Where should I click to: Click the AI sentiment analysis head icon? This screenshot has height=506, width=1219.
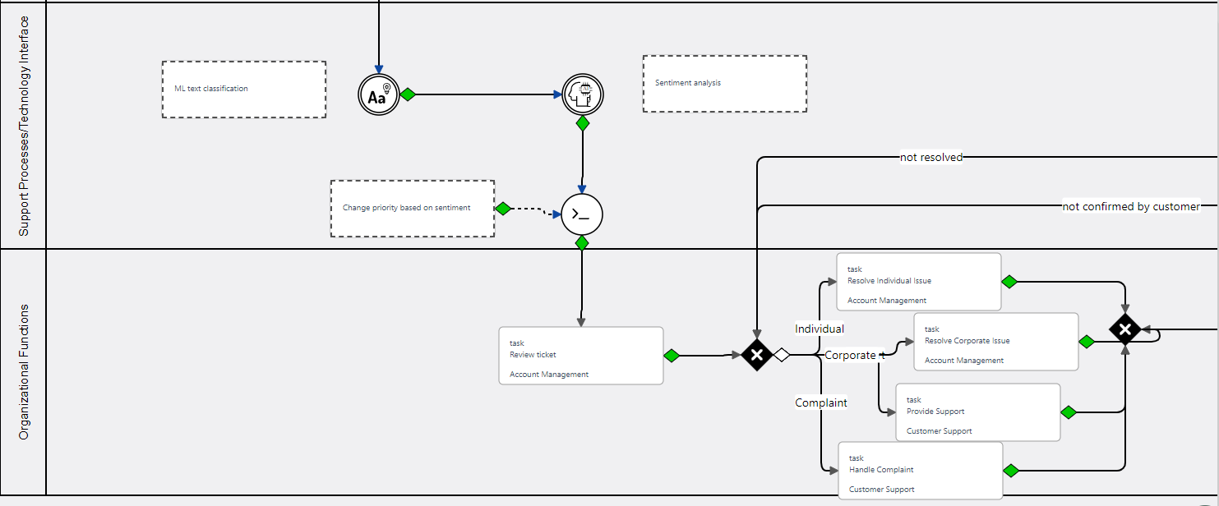coord(582,94)
